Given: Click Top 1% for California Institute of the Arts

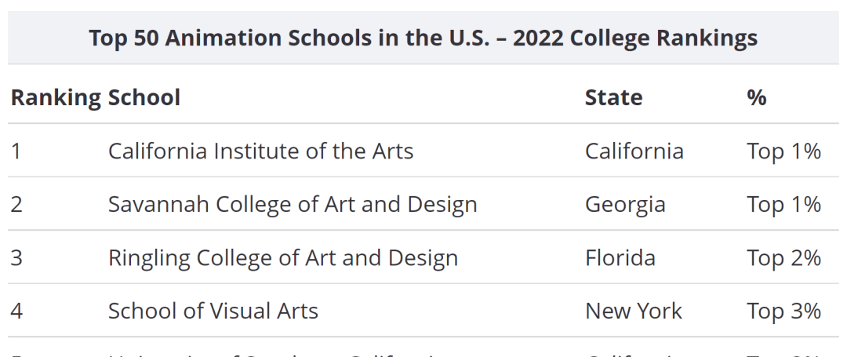Looking at the screenshot, I should [x=783, y=151].
